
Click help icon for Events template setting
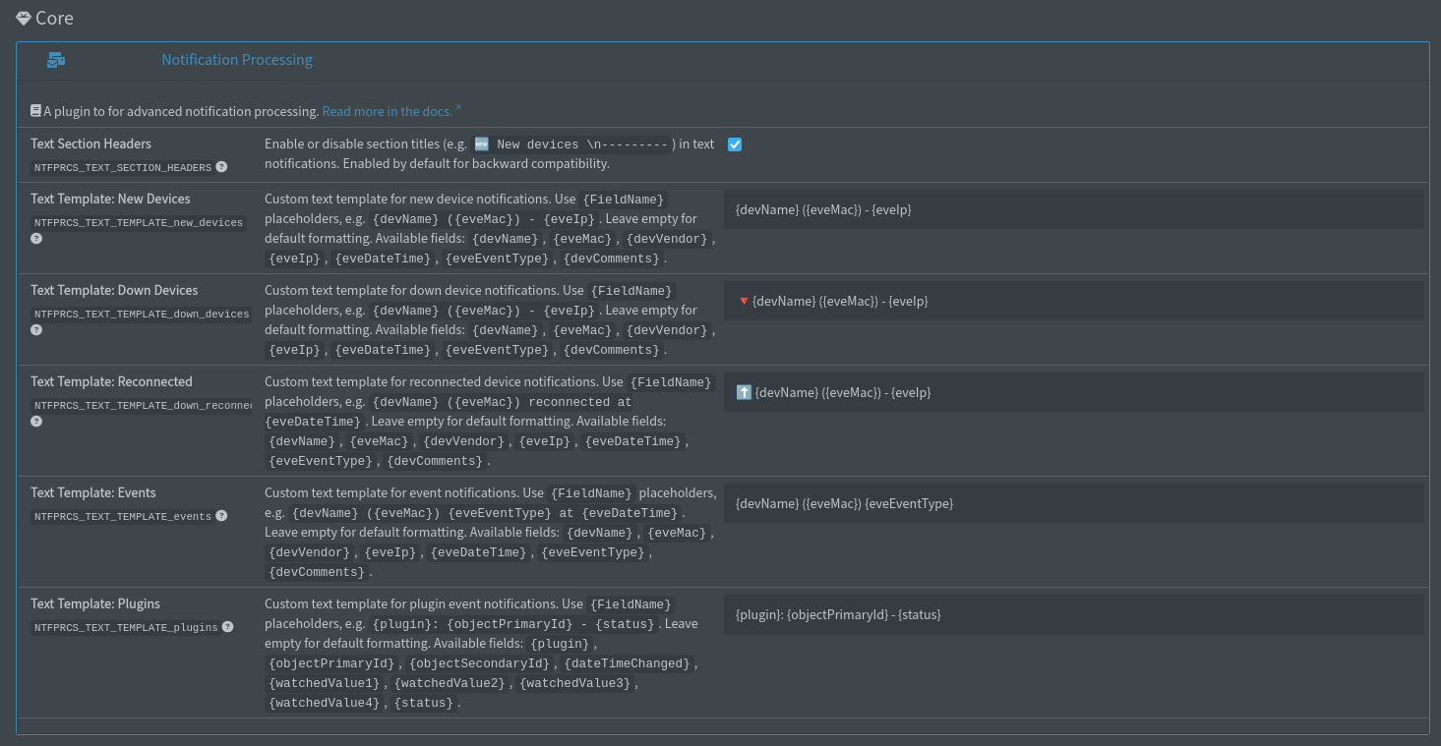click(221, 516)
